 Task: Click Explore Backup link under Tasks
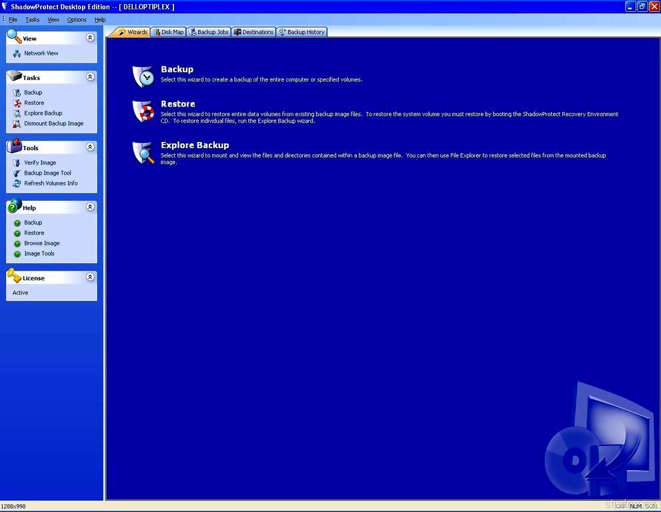43,113
